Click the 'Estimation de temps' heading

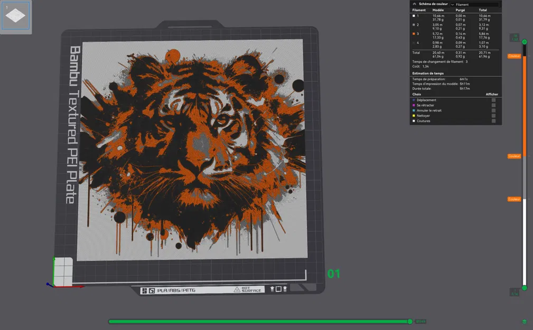(428, 73)
